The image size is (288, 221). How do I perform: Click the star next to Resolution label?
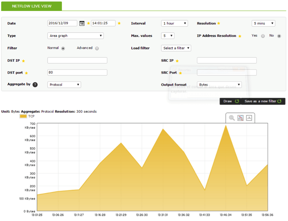click(x=219, y=23)
